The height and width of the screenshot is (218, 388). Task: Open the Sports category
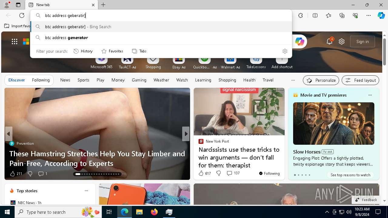(83, 80)
